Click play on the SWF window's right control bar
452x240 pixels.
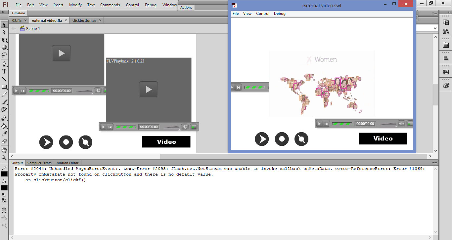coord(319,124)
